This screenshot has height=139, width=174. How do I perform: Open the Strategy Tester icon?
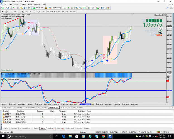(x=29, y=8)
